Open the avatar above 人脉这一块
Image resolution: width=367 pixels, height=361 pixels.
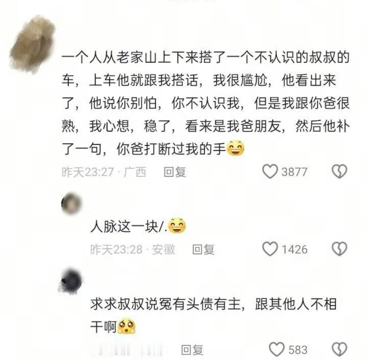pos(72,203)
